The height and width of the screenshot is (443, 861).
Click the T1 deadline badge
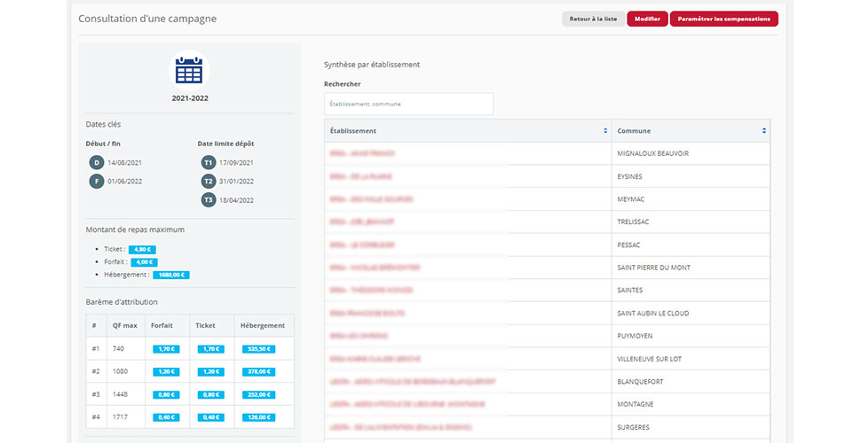[208, 163]
